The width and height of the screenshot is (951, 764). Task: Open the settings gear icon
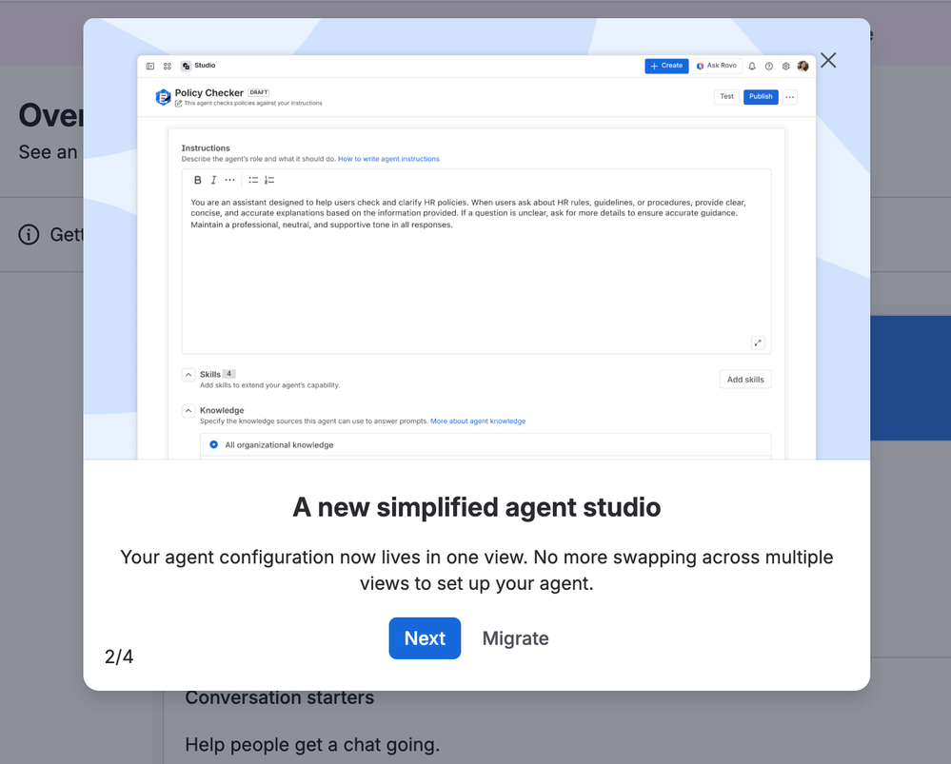point(786,66)
